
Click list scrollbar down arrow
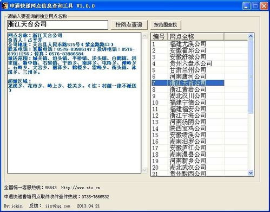(x=251, y=172)
